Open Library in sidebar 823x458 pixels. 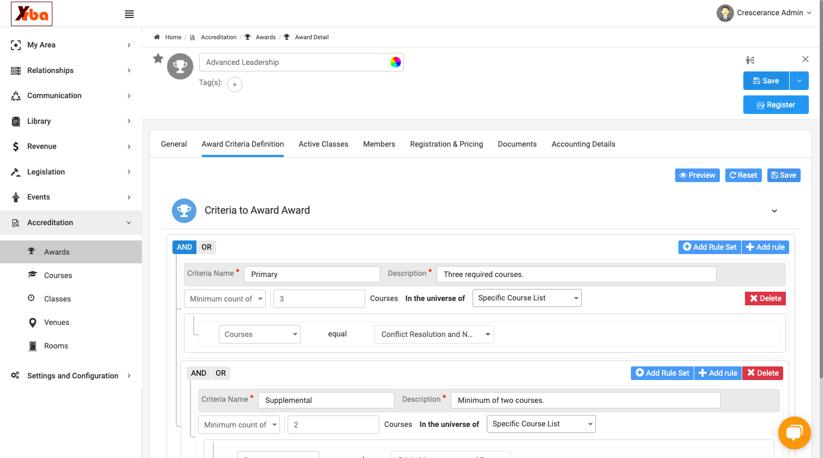tap(71, 121)
